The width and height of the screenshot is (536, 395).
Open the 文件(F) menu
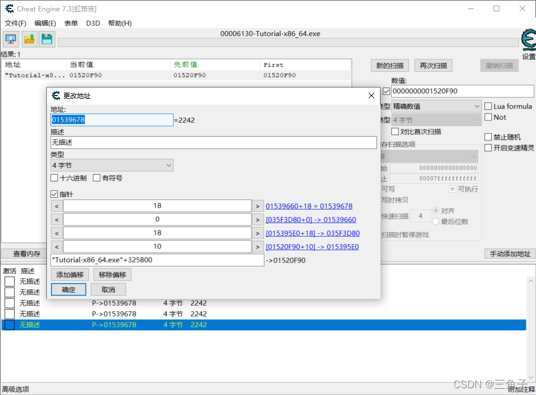coord(15,23)
